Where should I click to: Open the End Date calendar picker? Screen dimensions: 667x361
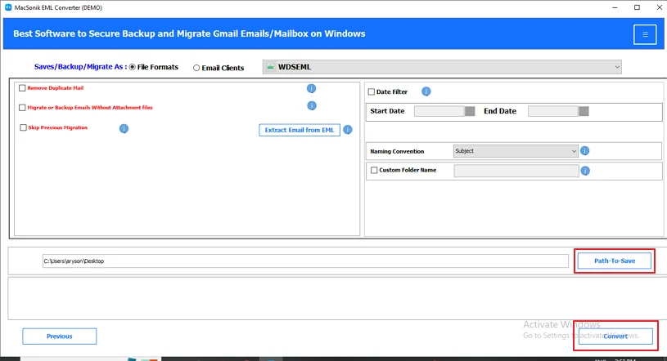(584, 111)
